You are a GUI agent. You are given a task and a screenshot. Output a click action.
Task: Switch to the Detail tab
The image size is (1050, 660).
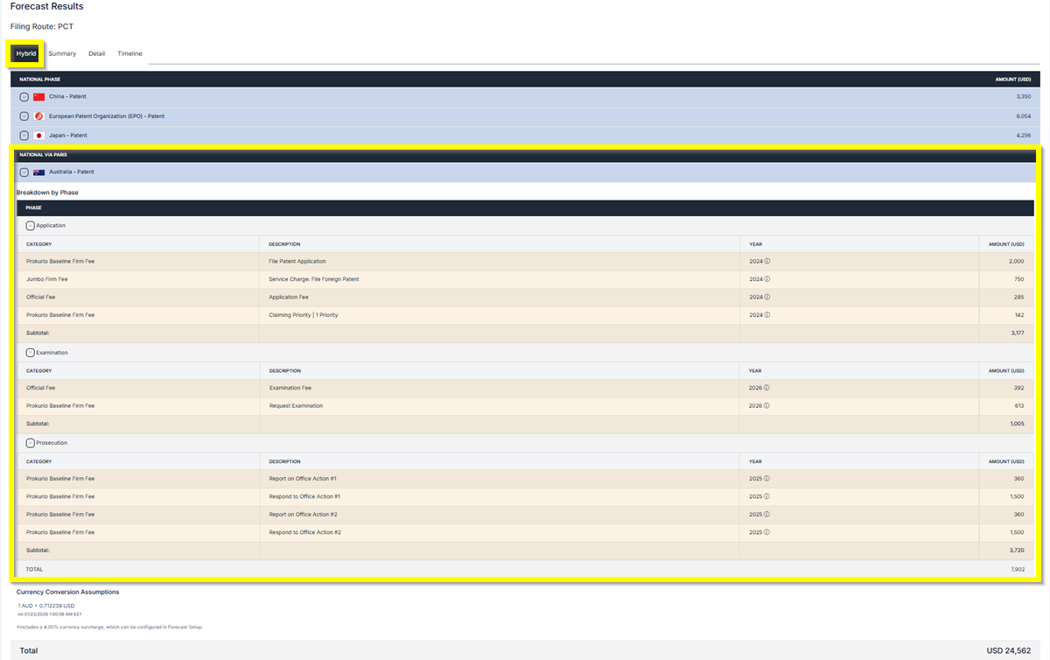click(96, 54)
